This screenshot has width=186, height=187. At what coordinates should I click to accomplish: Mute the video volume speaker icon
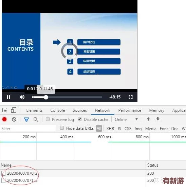(22, 97)
